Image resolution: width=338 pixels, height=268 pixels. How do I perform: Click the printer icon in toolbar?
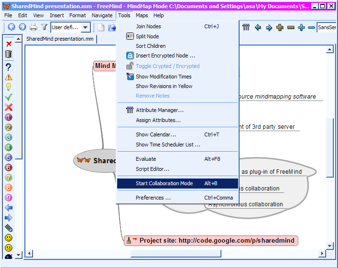pyautogui.click(x=33, y=27)
